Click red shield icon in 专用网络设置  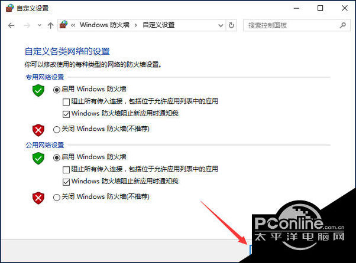(x=38, y=130)
